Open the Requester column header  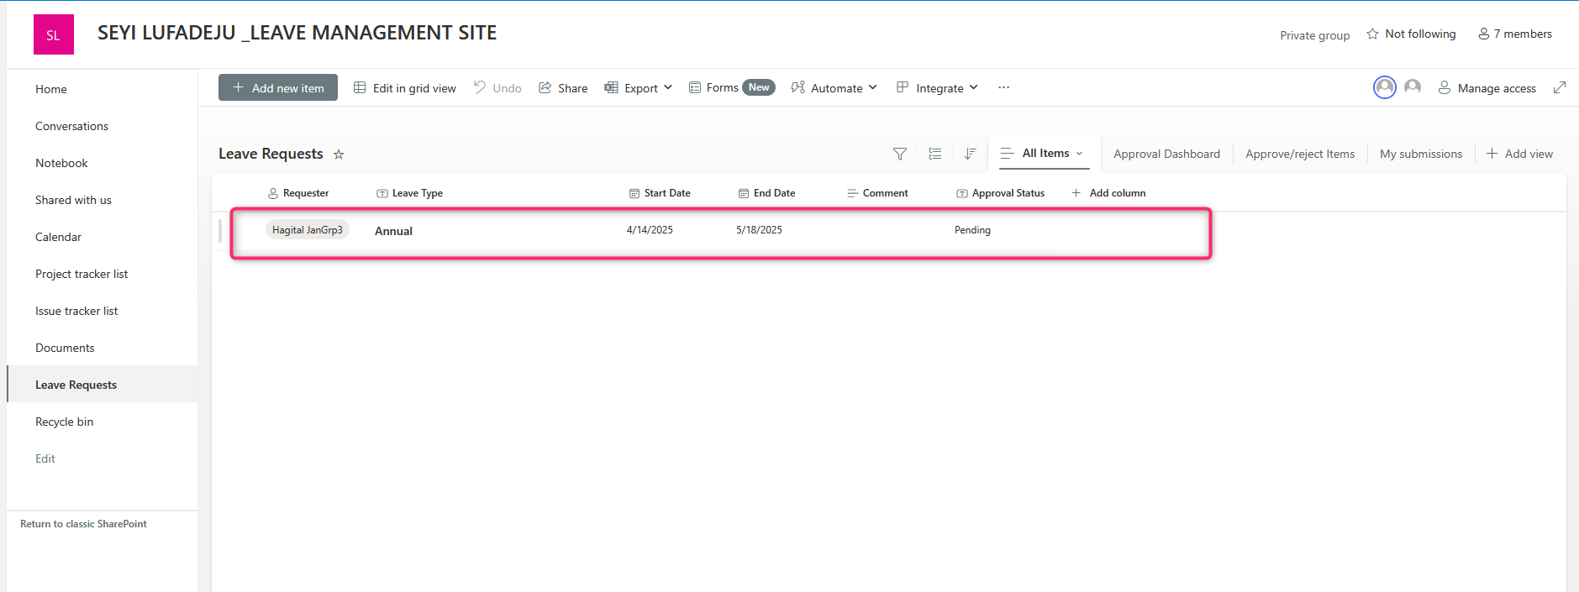click(298, 193)
